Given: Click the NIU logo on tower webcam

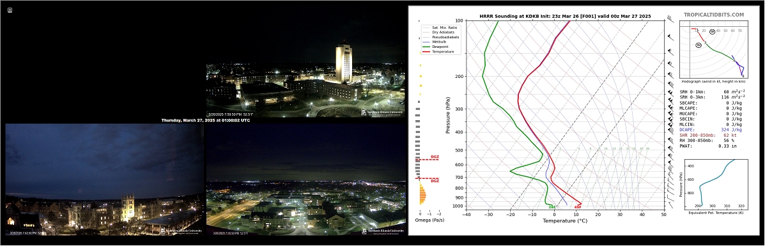Looking at the screenshot, I should click(382, 112).
